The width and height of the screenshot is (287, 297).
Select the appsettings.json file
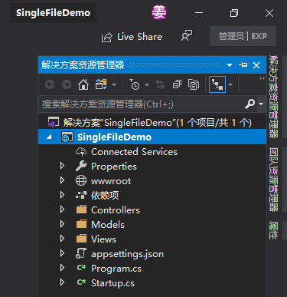[127, 254]
